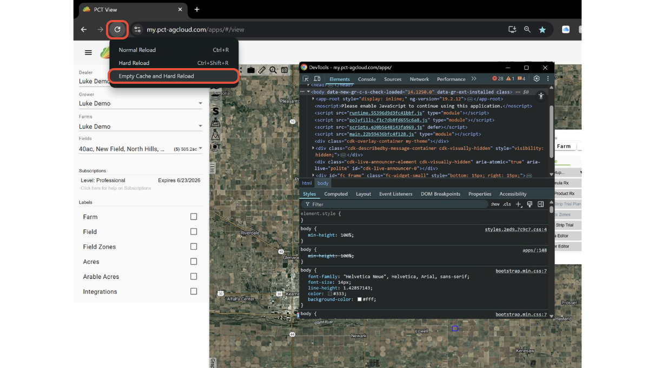The image size is (655, 368).
Task: Switch to DevTools Sources tab
Action: coord(393,79)
